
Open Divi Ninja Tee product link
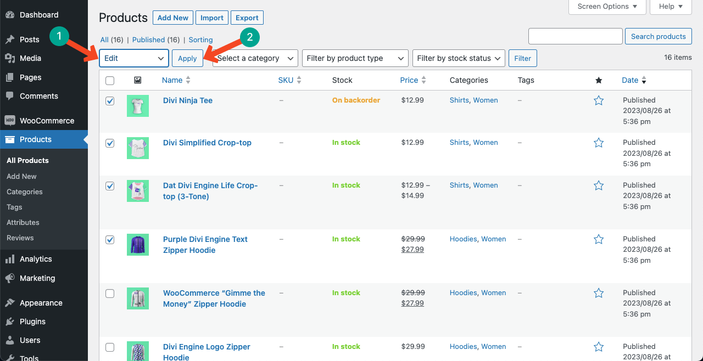click(188, 100)
